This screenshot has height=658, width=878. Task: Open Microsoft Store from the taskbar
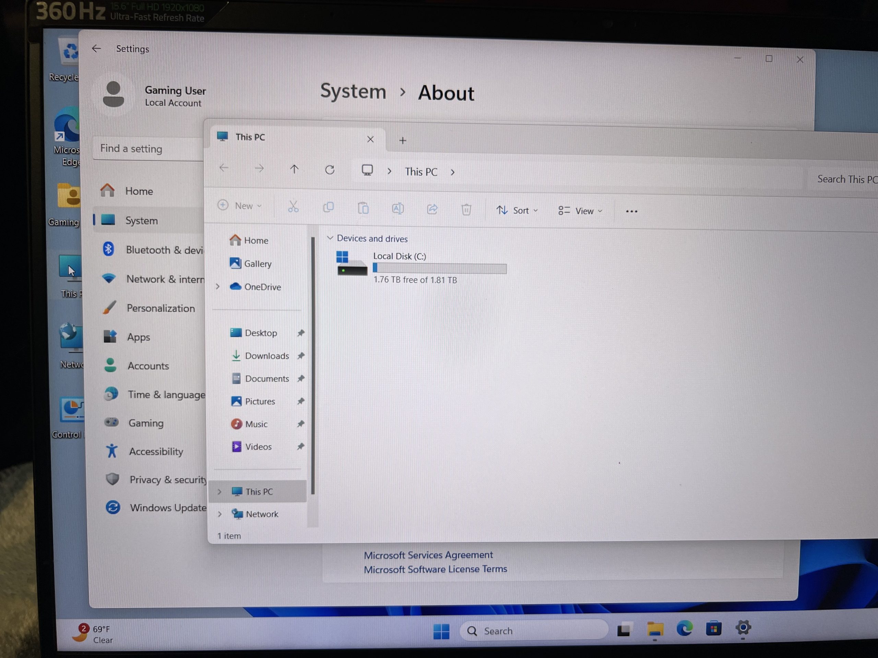point(713,629)
